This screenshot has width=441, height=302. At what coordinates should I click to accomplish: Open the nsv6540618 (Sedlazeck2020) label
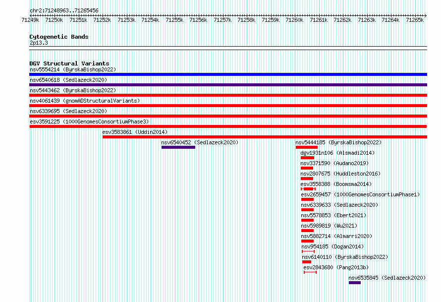click(x=68, y=80)
